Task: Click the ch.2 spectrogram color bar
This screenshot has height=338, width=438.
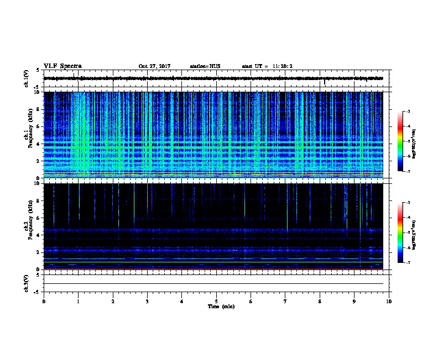Action: point(400,233)
